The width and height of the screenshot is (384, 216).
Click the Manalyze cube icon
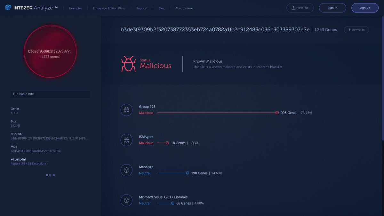126,170
